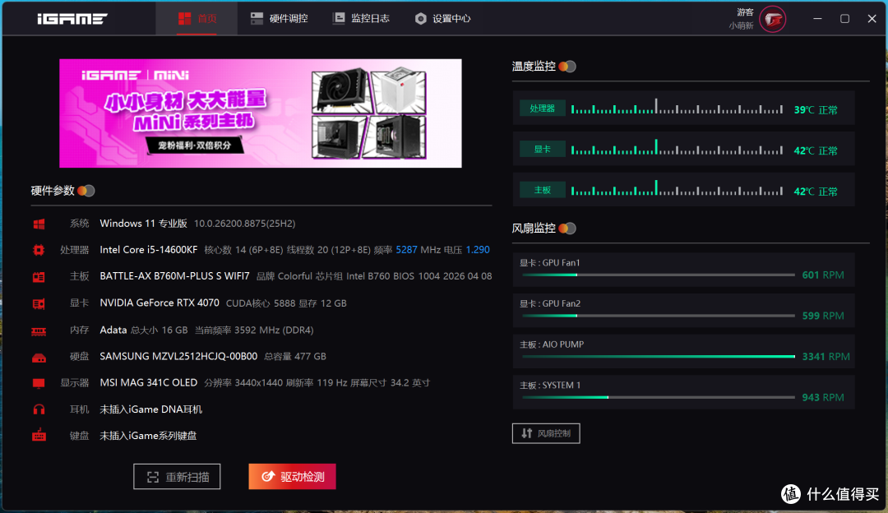Image resolution: width=888 pixels, height=513 pixels.
Task: Click the Adata memory name text
Action: point(113,330)
